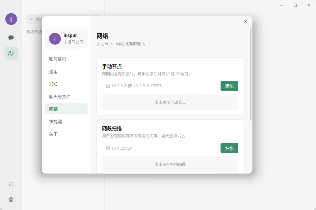Click the 网段扫描 section heading
This screenshot has width=316, height=210.
[112, 129]
